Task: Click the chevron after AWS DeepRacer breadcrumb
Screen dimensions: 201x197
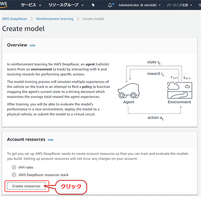Action: [x=32, y=19]
